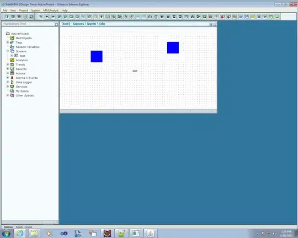Open the Project menu
Screen dimensions: 298x238
[x=24, y=10]
